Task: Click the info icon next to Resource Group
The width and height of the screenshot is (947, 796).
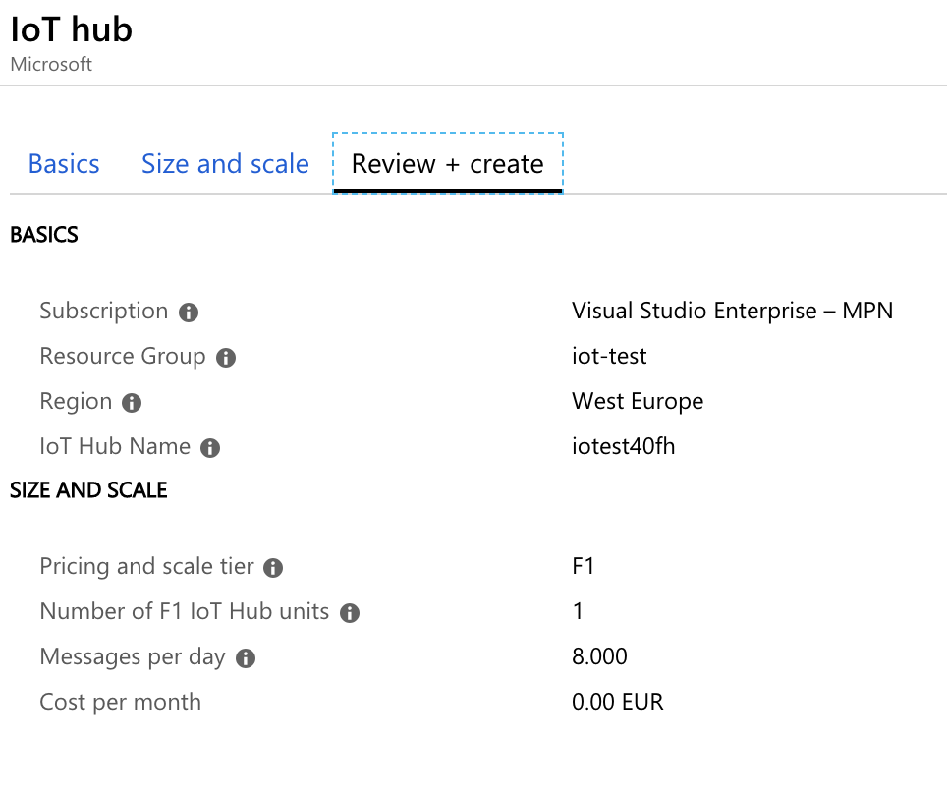Action: pos(226,358)
